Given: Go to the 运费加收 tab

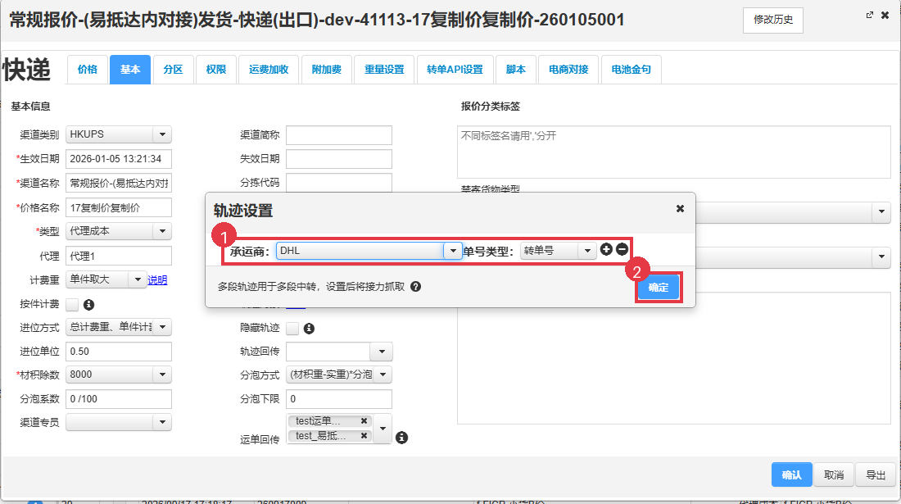Looking at the screenshot, I should (x=269, y=70).
